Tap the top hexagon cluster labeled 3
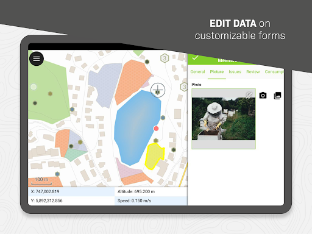This screenshot has height=234, width=312. coord(165,58)
